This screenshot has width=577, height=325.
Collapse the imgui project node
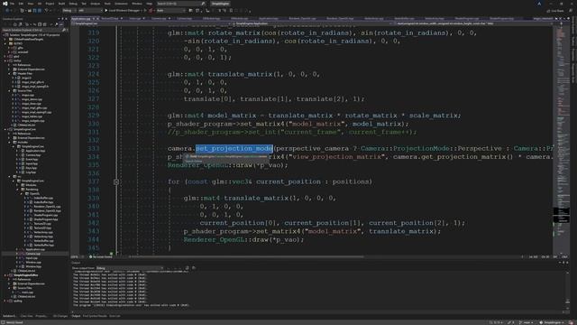(x=5, y=60)
